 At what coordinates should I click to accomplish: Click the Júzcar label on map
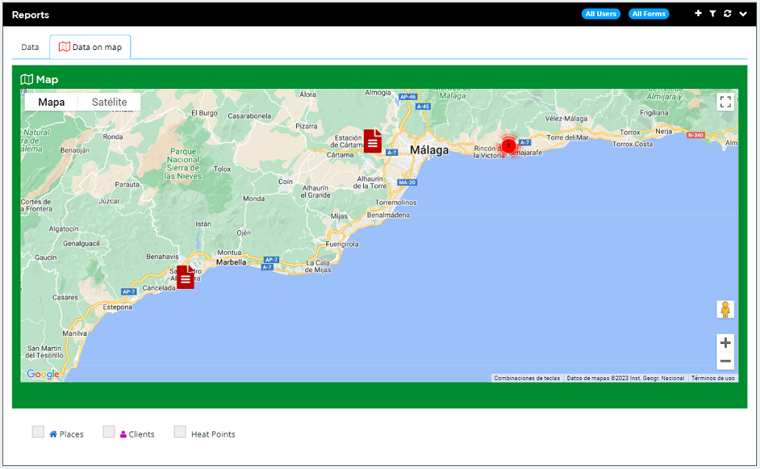tap(109, 201)
